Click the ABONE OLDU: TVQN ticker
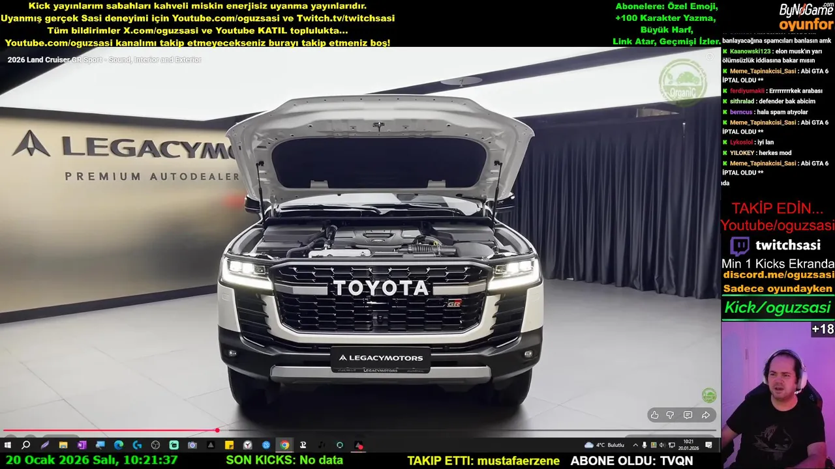Image resolution: width=835 pixels, height=469 pixels. (x=631, y=461)
